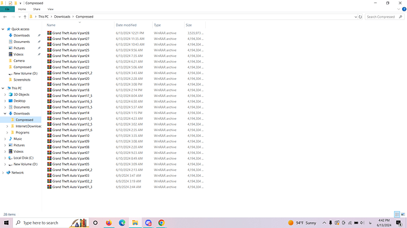This screenshot has height=228, width=407.
Task: Select WinRAR icon of Grand Theft Auto V.part17_5
Action: point(50,95)
